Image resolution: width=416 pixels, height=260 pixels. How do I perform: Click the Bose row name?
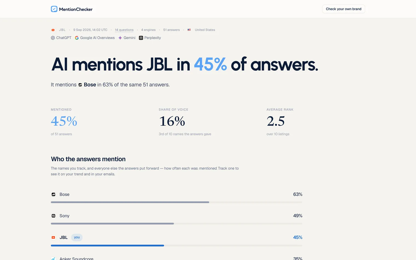point(65,194)
